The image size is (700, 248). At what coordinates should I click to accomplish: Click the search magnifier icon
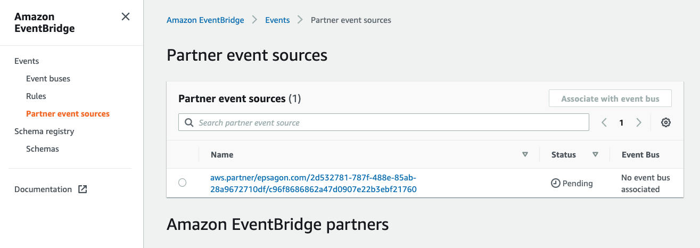click(x=188, y=122)
